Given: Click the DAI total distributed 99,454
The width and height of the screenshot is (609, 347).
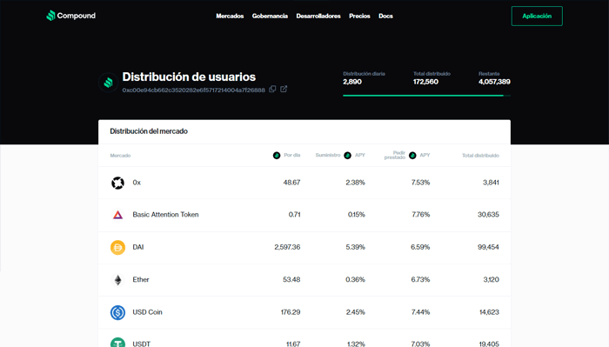Looking at the screenshot, I should coord(488,247).
